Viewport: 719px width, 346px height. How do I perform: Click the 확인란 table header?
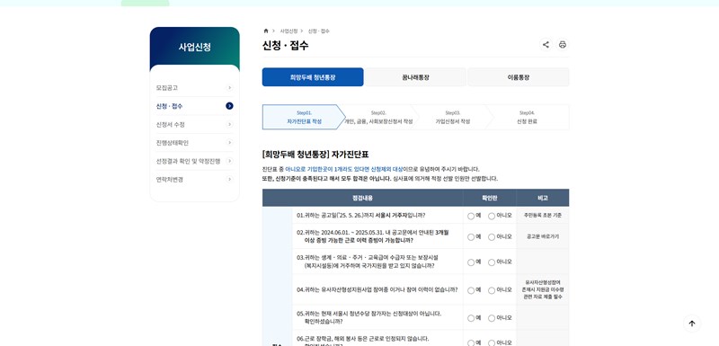(489, 198)
